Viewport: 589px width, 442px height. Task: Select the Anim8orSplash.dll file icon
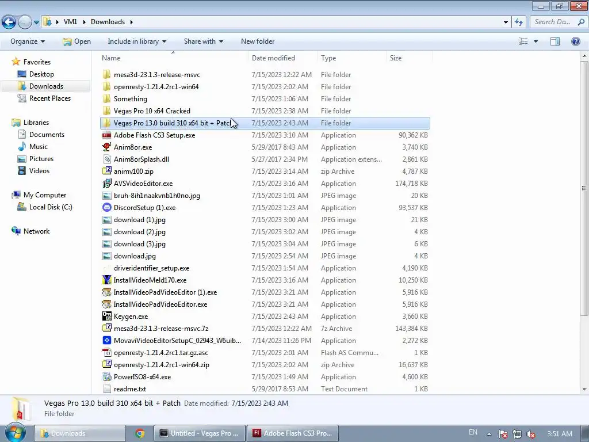pyautogui.click(x=106, y=159)
